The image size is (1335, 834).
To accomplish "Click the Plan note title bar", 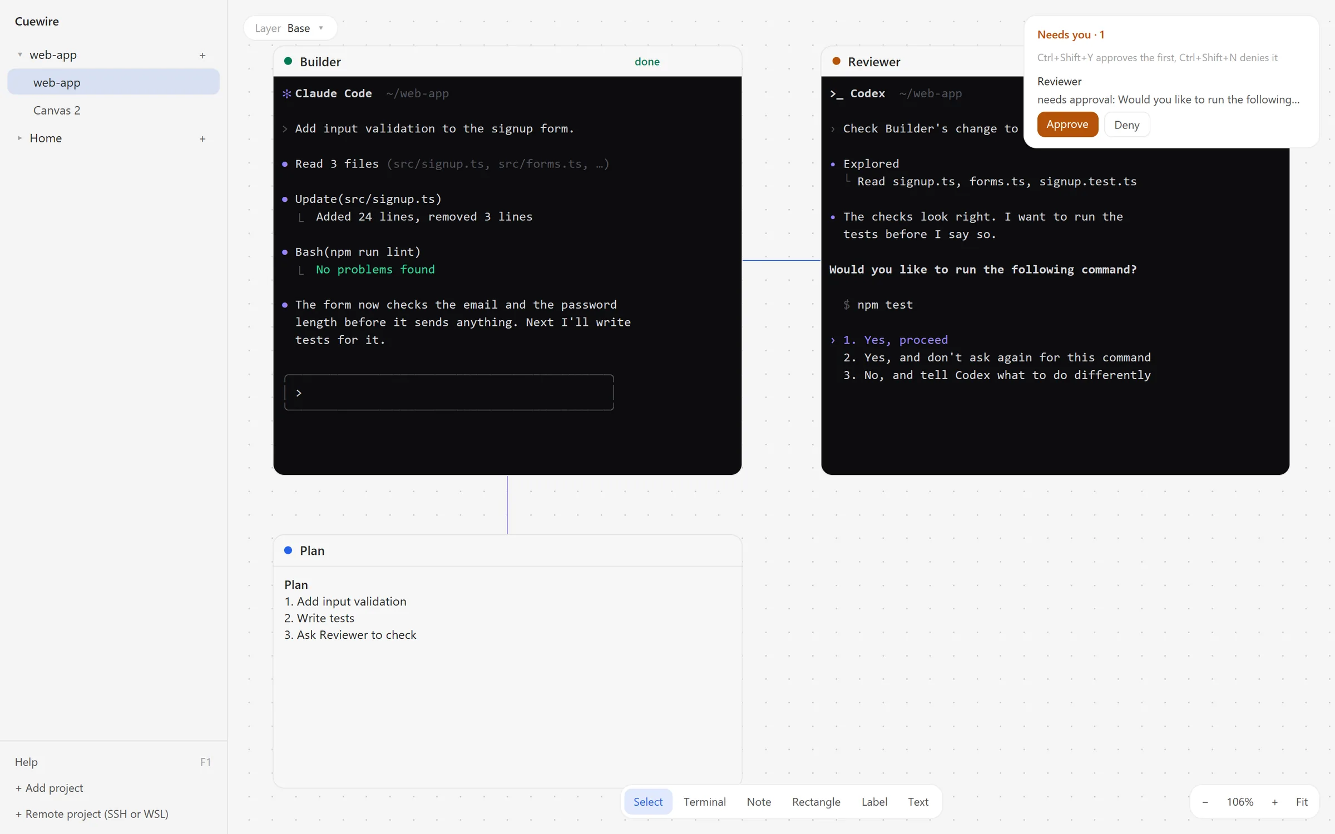I will pyautogui.click(x=507, y=550).
